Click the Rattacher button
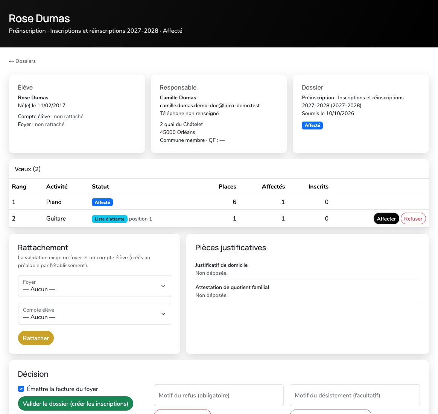 click(x=36, y=338)
